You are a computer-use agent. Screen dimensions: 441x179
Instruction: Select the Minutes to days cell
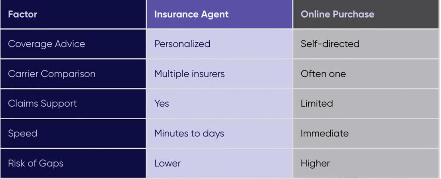tap(189, 133)
